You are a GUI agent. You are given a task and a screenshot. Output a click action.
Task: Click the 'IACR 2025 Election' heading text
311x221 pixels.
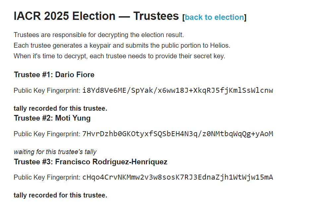coord(64,16)
